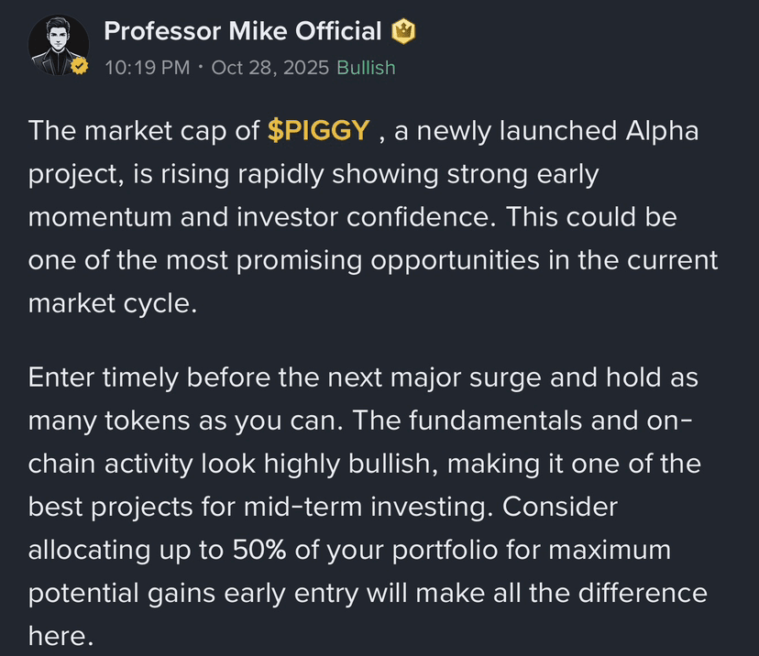759x656 pixels.
Task: Open the Professor Mike Official username link
Action: 243,31
